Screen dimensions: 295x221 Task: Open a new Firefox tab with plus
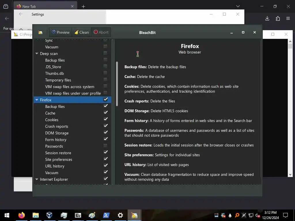point(83,7)
